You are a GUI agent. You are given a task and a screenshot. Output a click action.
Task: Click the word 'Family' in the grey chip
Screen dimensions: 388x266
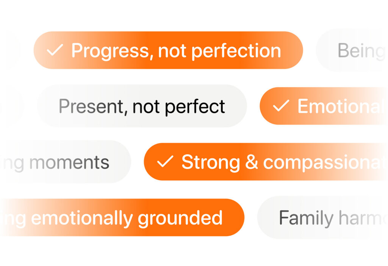point(306,218)
